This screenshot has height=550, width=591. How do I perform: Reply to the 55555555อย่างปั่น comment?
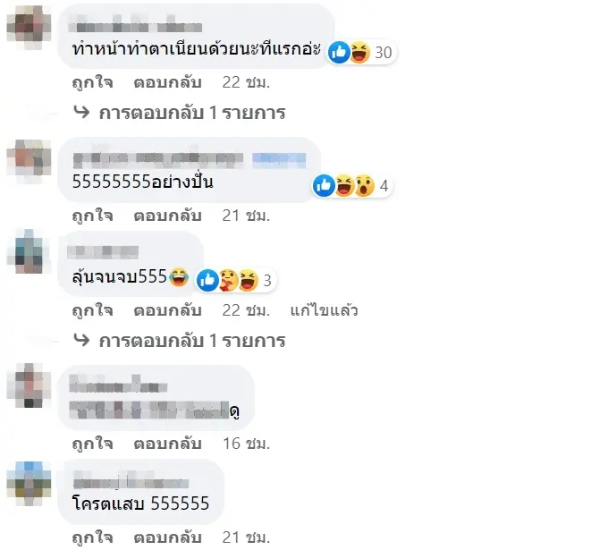coord(167,216)
